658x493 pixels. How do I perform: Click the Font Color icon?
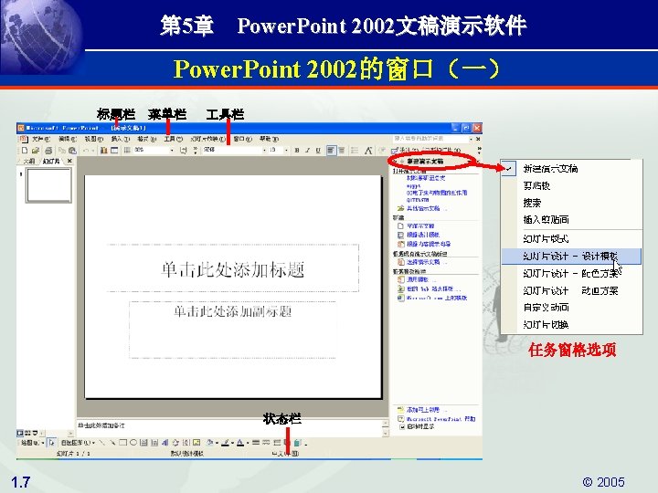pos(240,442)
